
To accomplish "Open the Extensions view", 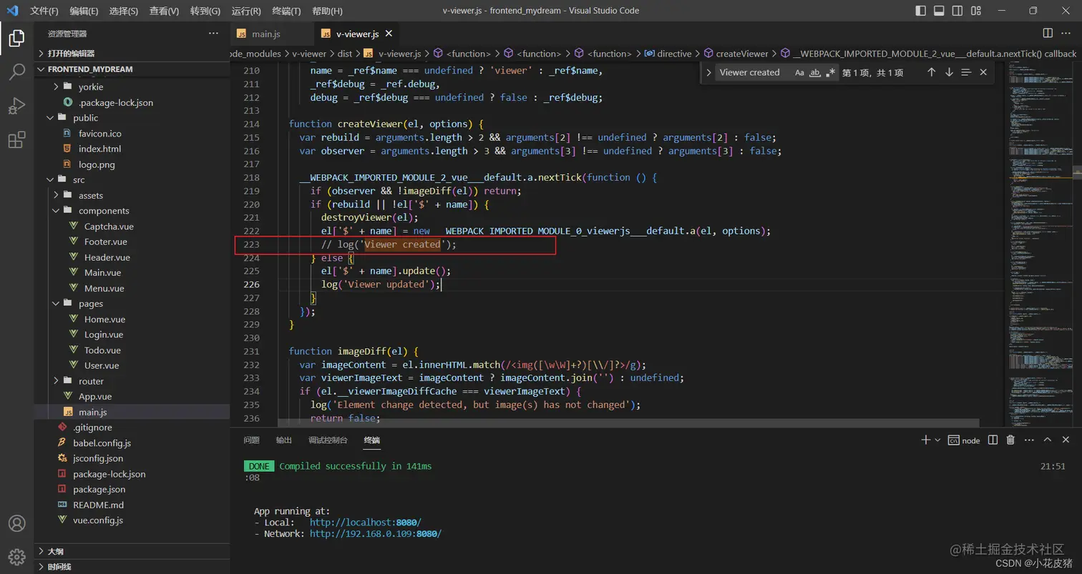I will tap(16, 140).
